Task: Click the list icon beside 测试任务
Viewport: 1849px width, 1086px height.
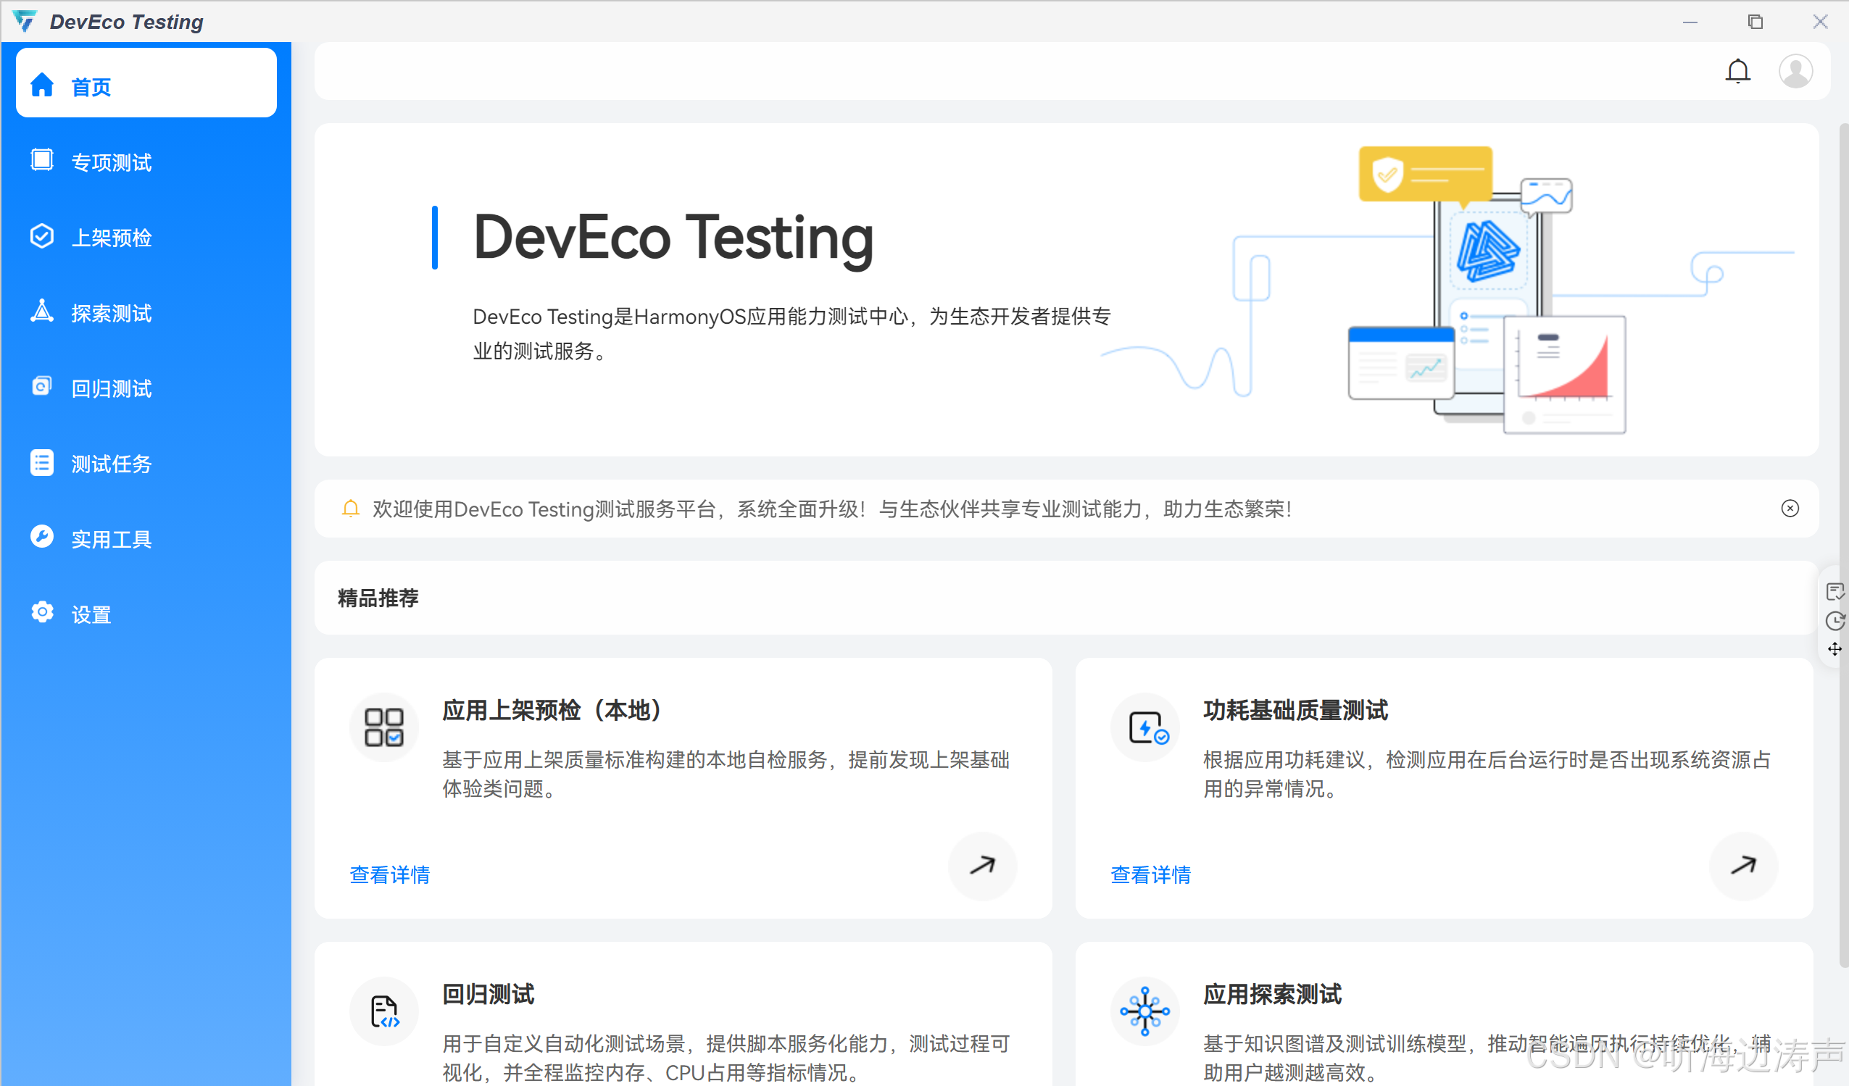Action: (x=42, y=463)
